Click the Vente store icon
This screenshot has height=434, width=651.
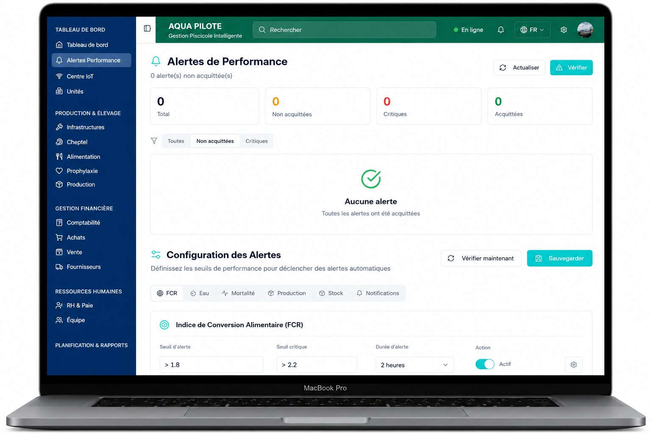click(x=59, y=252)
